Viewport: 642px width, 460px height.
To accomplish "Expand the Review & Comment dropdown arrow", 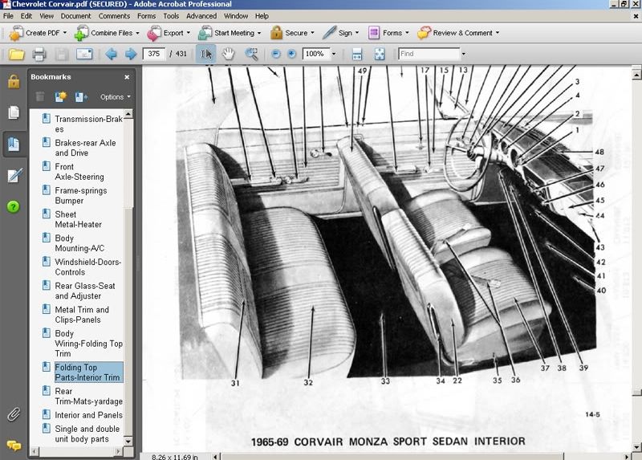I will tap(498, 33).
